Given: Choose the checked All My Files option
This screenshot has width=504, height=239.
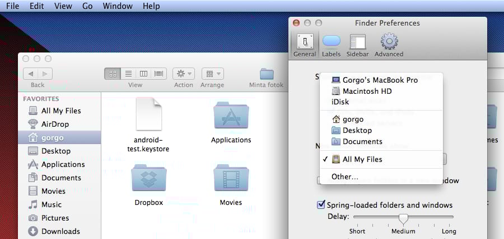Looking at the screenshot, I should (x=381, y=159).
